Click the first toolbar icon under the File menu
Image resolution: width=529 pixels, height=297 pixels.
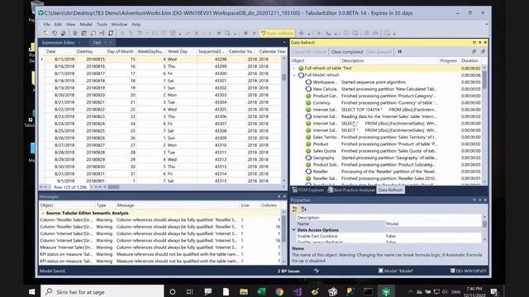[45, 33]
